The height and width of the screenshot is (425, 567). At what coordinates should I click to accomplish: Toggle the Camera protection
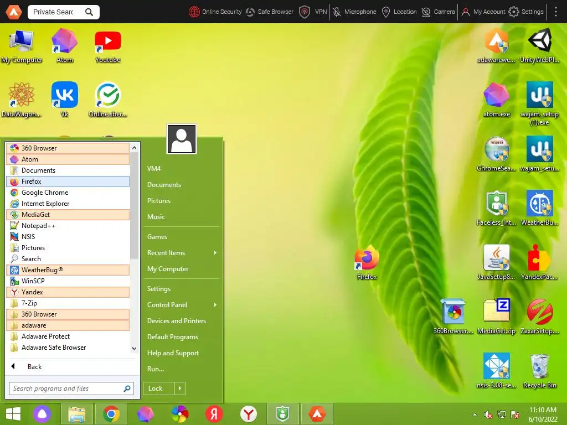[x=439, y=12]
